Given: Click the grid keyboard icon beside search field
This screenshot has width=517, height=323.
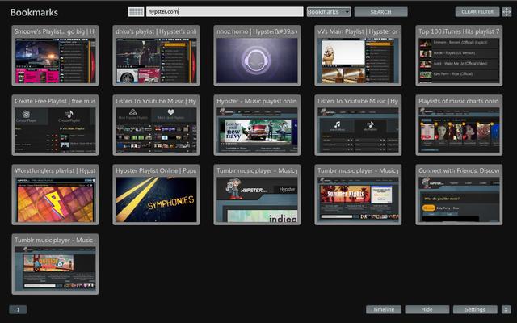Looking at the screenshot, I should tap(136, 12).
